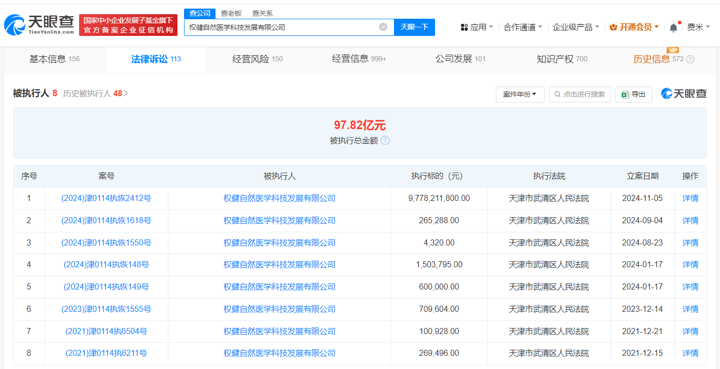Viewport: 720px width, 369px height.
Task: Click the help icon beside 被执行总金额
Action: [x=385, y=141]
